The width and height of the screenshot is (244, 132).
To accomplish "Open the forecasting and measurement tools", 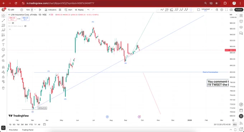I will (x=3, y=35).
